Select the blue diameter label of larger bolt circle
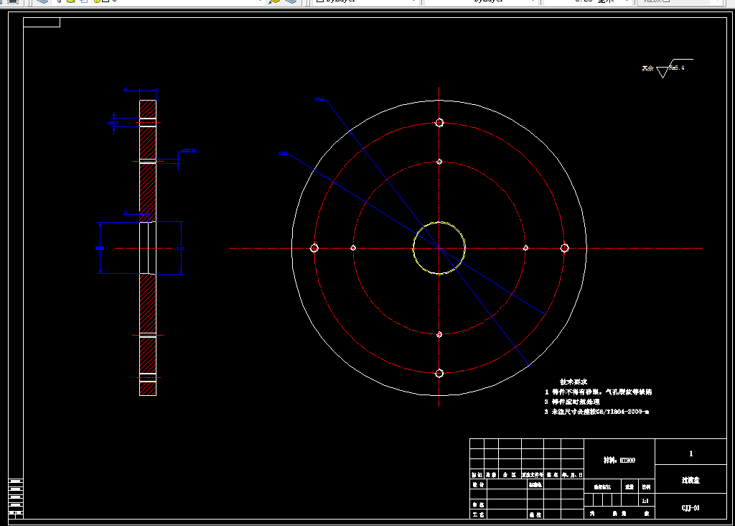 [x=319, y=99]
